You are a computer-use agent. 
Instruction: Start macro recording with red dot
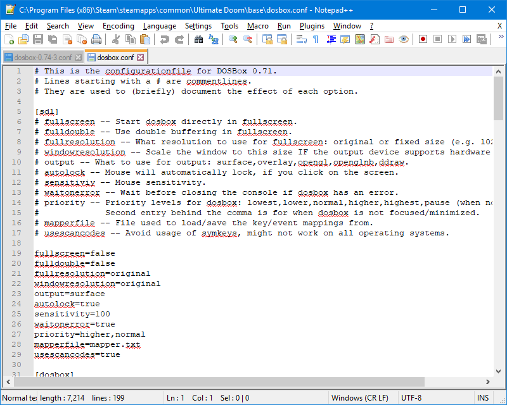pos(423,39)
